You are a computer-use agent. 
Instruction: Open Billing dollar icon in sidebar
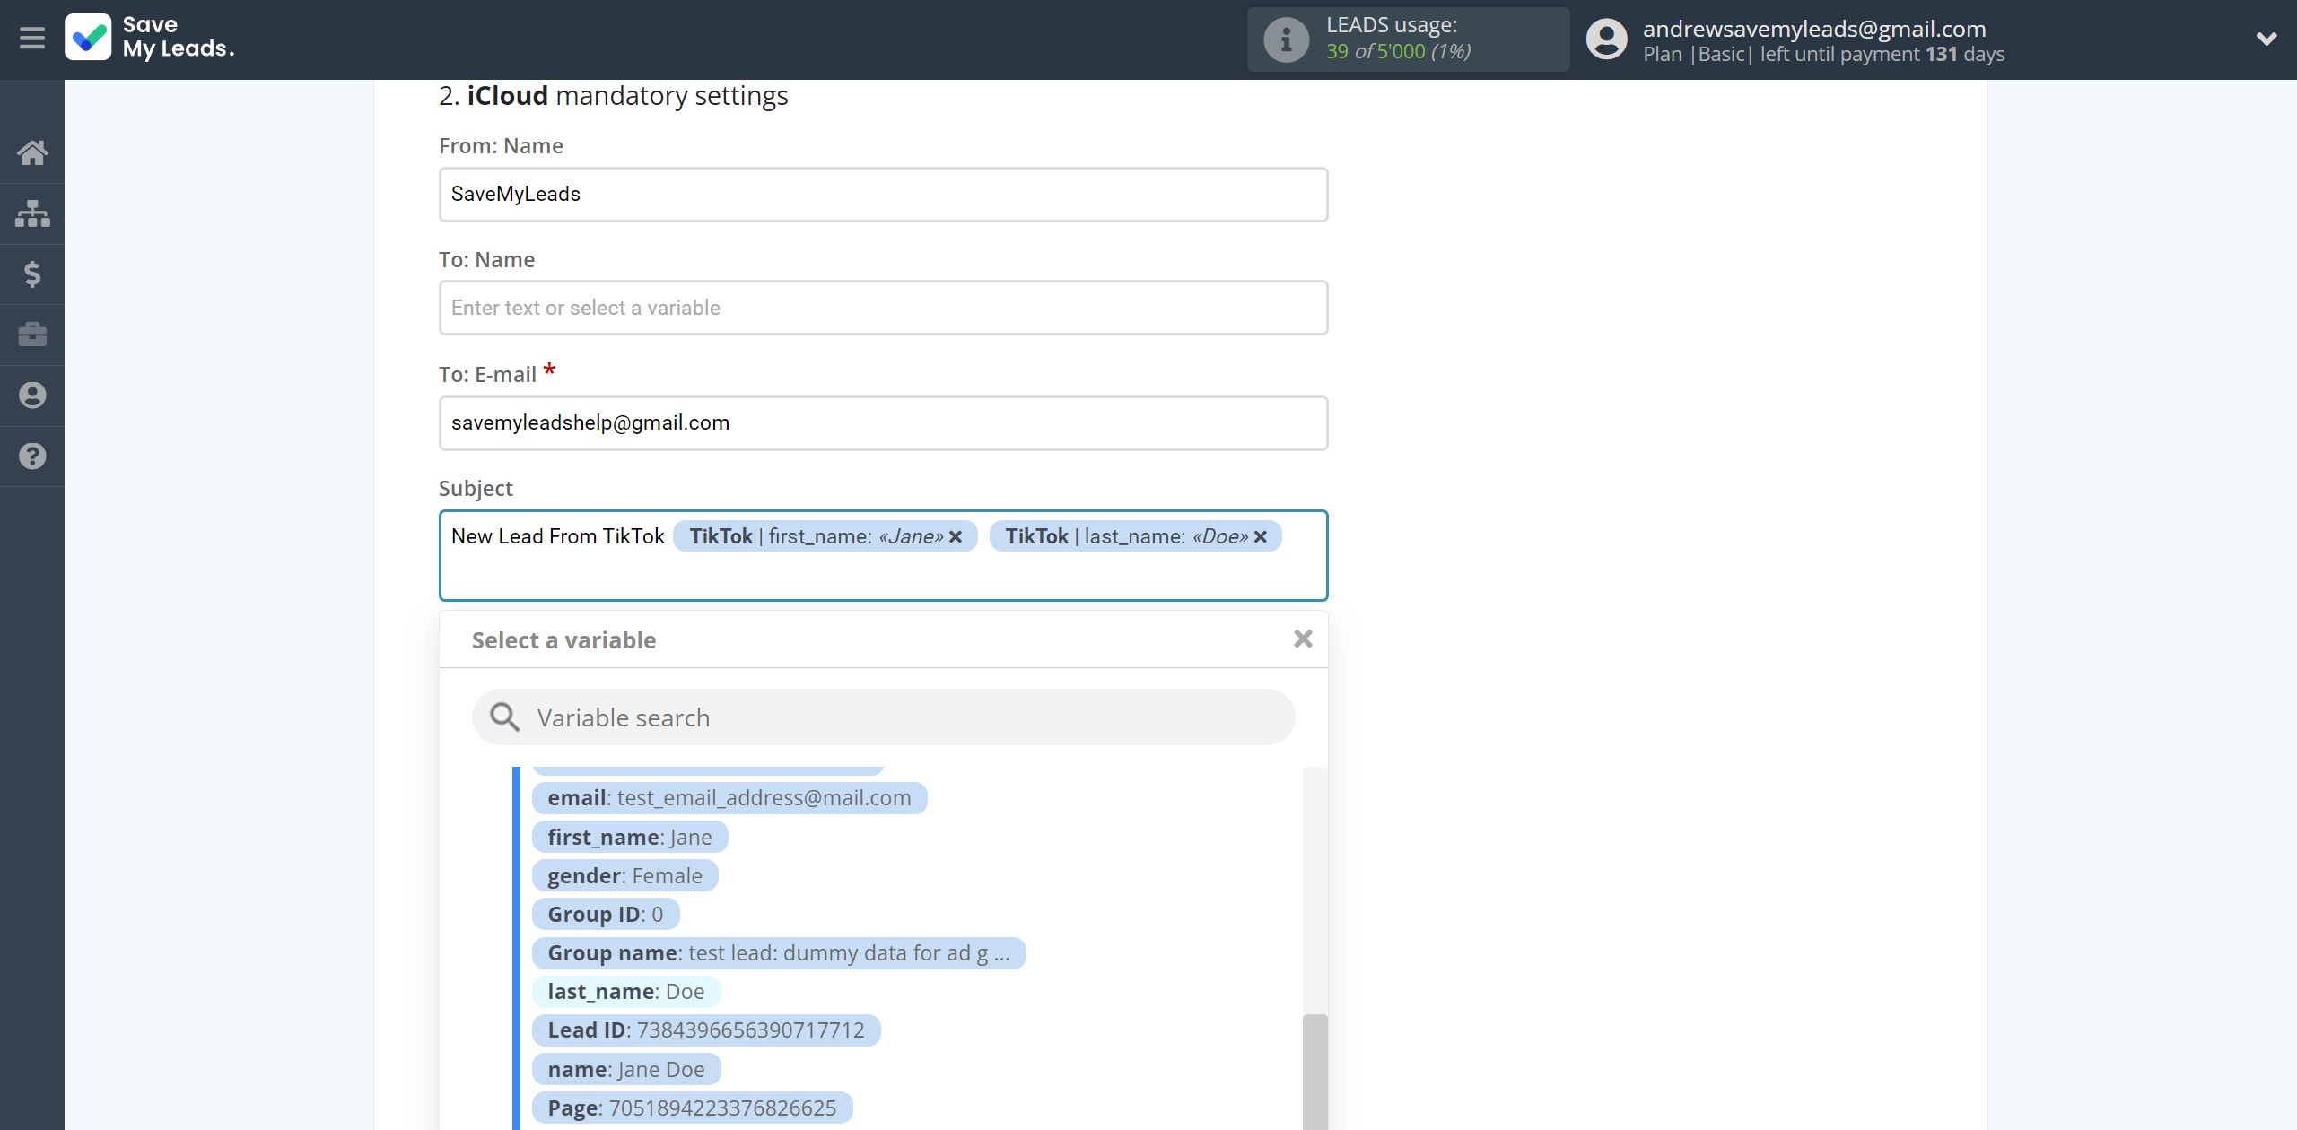pos(32,274)
